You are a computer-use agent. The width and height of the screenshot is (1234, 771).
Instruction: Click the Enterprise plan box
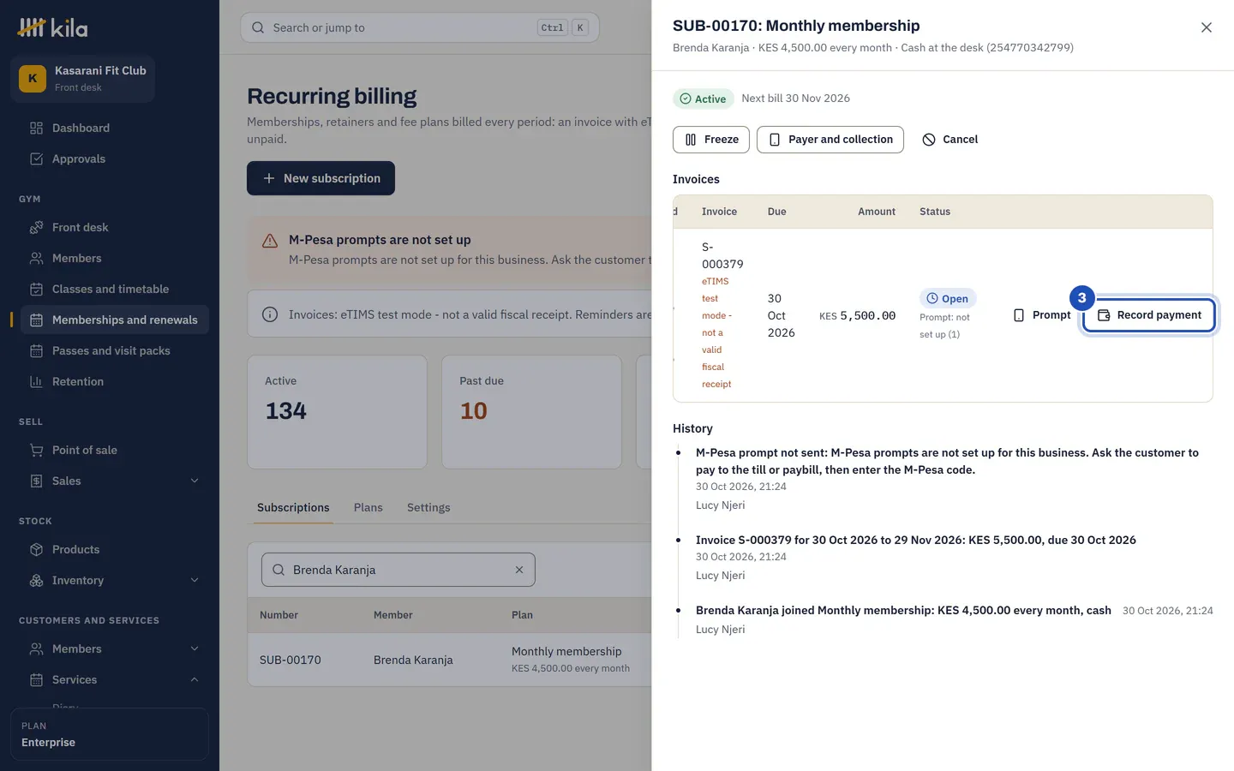110,734
